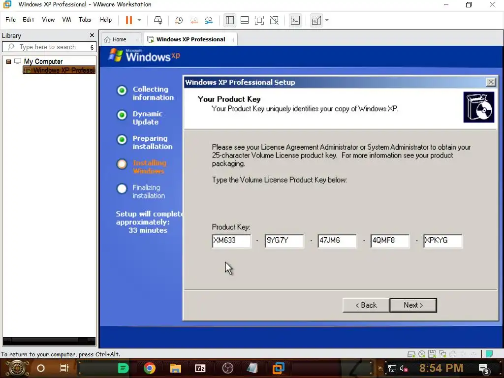Click the CD/DVD drive status icon
504x378 pixels.
pyautogui.click(x=422, y=354)
